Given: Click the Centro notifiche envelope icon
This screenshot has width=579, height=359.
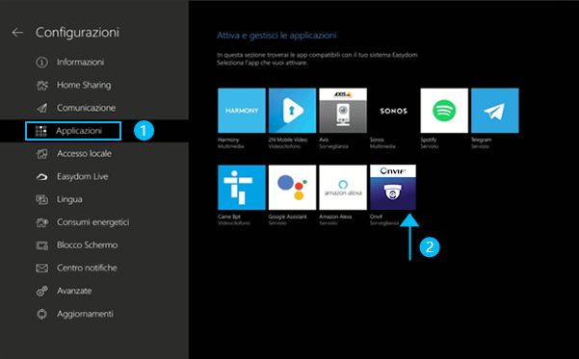Looking at the screenshot, I should click(x=41, y=269).
